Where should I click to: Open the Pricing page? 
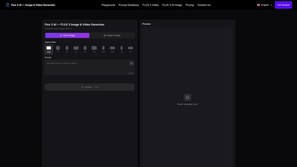click(x=190, y=5)
